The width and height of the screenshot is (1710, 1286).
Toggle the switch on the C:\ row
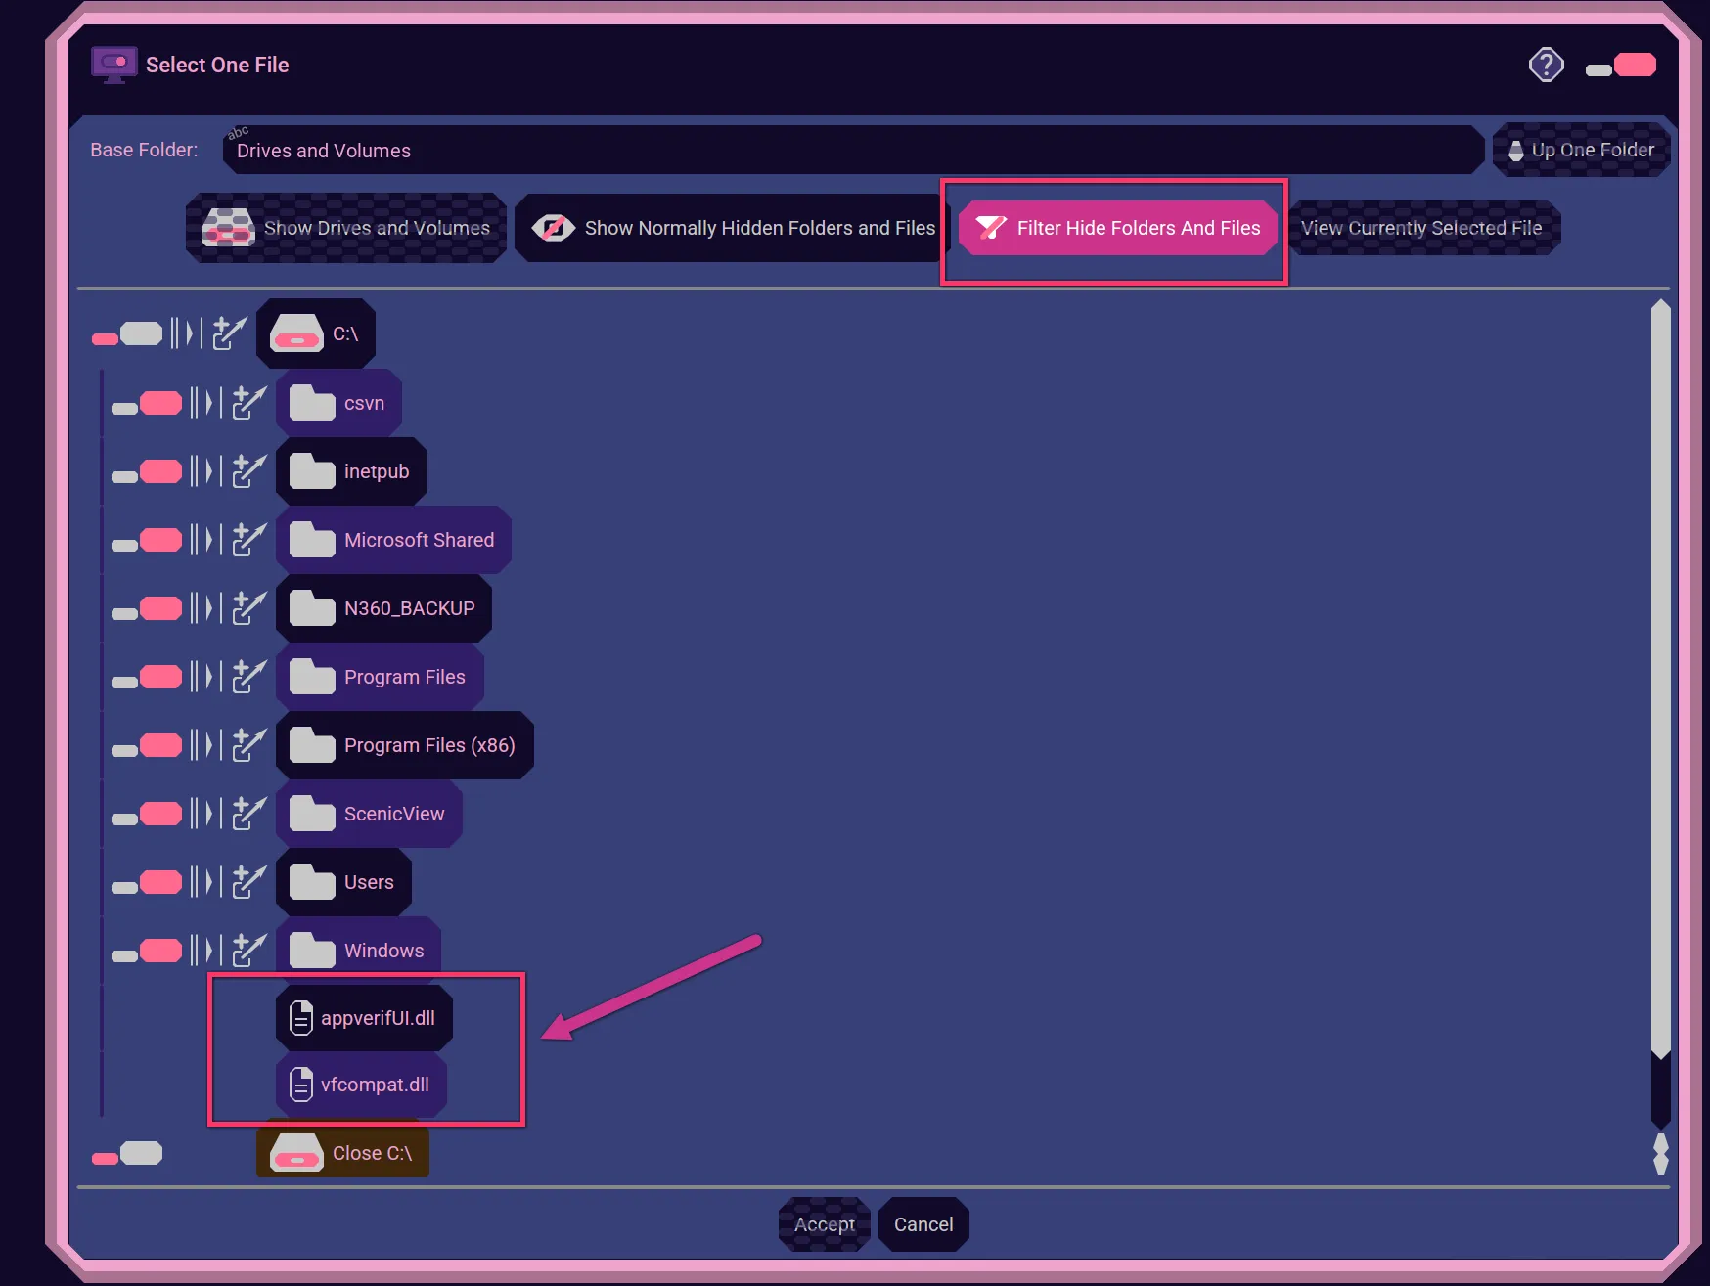(127, 334)
